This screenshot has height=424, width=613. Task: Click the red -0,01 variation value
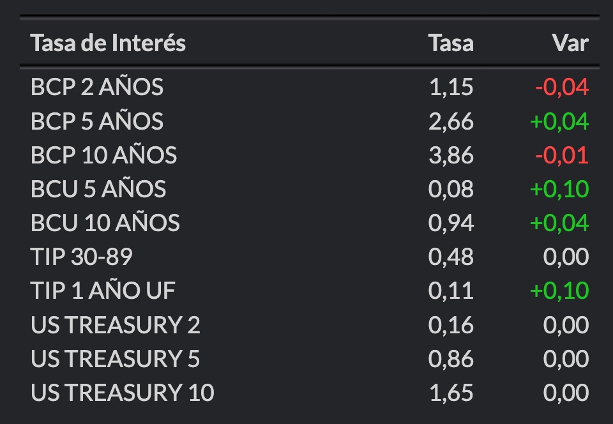click(562, 155)
